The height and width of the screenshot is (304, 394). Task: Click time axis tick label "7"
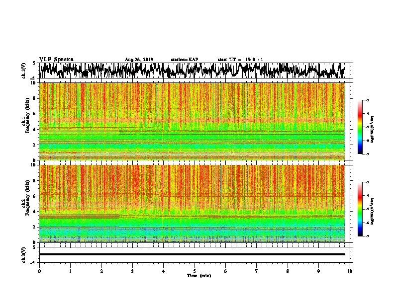coord(257,271)
